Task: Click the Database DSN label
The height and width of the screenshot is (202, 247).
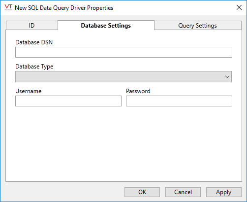Action: click(x=34, y=42)
